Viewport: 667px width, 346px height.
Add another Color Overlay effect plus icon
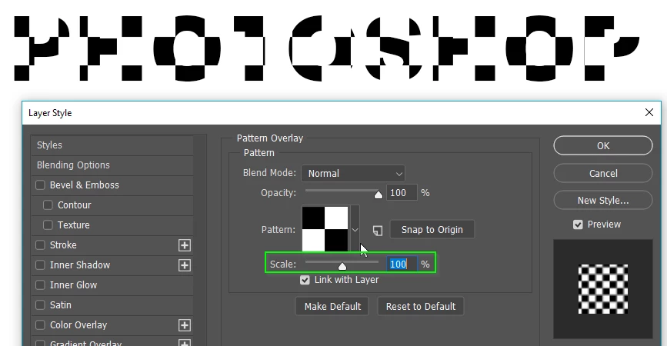pos(184,325)
